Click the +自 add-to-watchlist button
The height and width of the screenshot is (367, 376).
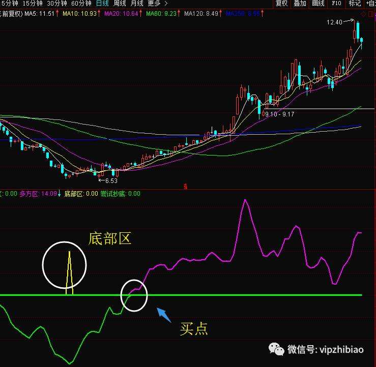(x=370, y=4)
